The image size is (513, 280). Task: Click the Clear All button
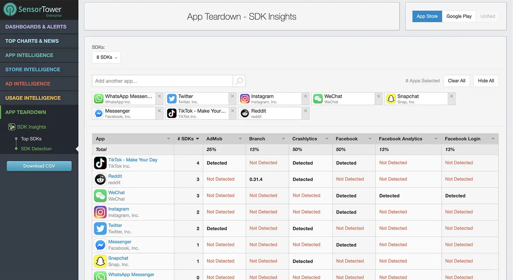(x=456, y=81)
